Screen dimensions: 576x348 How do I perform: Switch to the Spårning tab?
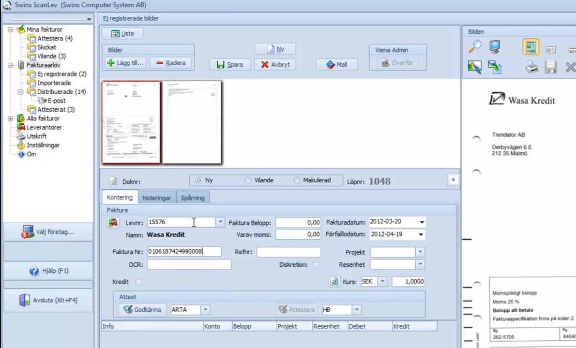tap(193, 198)
